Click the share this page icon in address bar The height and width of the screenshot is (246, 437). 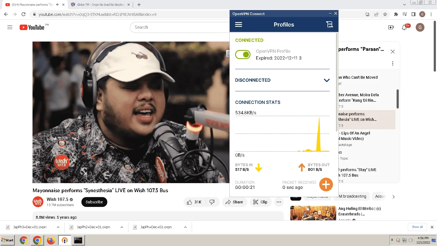tap(376, 14)
